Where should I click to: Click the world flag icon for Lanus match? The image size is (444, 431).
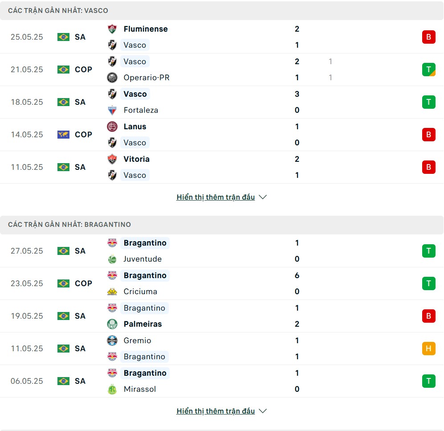click(63, 135)
